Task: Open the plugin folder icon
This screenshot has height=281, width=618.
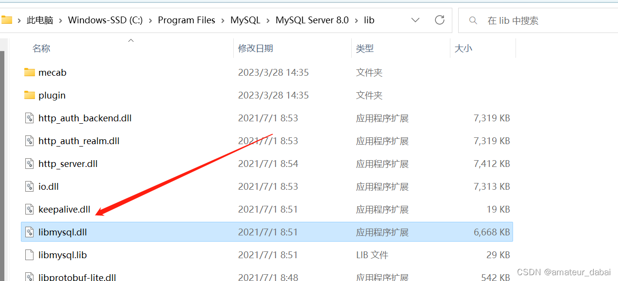Action: coord(30,95)
